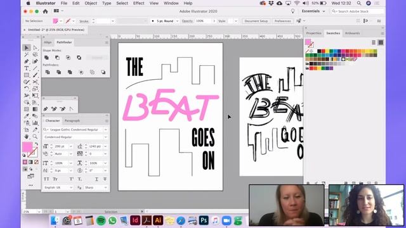This screenshot has height=228, width=406.
Task: Open Photoshop from the Dock
Action: point(204,220)
